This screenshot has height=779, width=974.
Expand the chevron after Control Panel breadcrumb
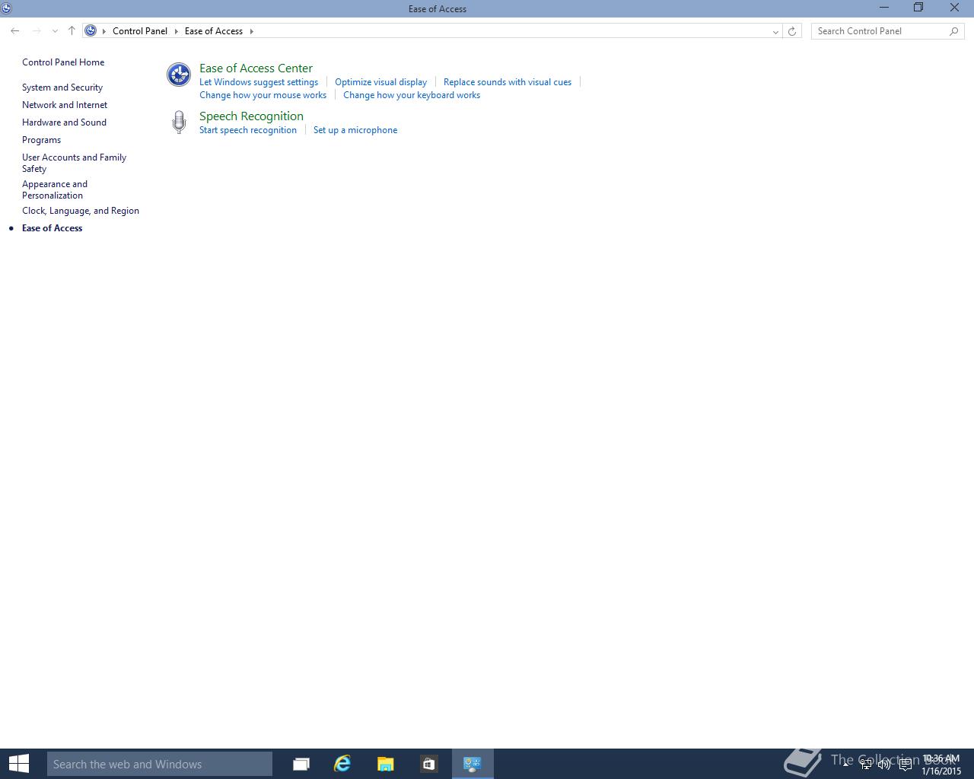pos(177,31)
